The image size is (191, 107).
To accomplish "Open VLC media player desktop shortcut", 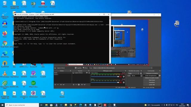I will click(5, 74).
